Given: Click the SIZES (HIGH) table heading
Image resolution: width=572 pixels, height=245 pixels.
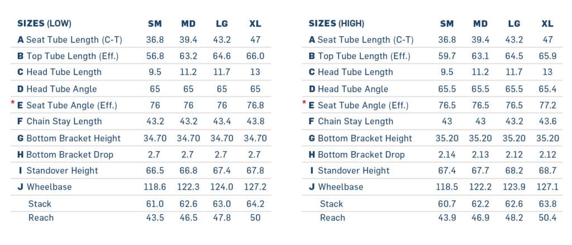Looking at the screenshot, I should [336, 23].
